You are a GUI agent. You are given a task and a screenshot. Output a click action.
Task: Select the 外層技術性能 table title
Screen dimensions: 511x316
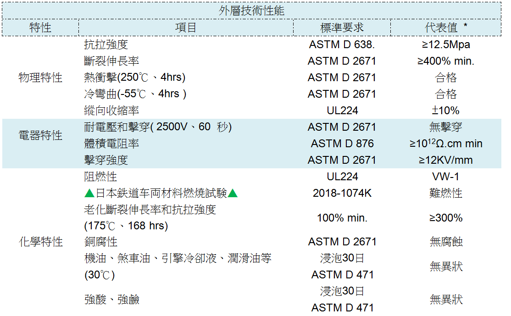click(251, 11)
